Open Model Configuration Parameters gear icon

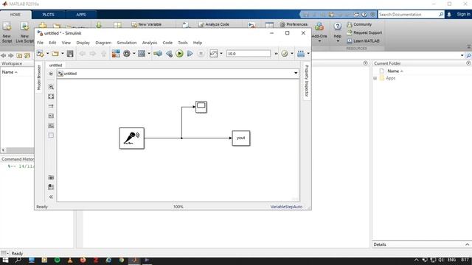click(127, 54)
